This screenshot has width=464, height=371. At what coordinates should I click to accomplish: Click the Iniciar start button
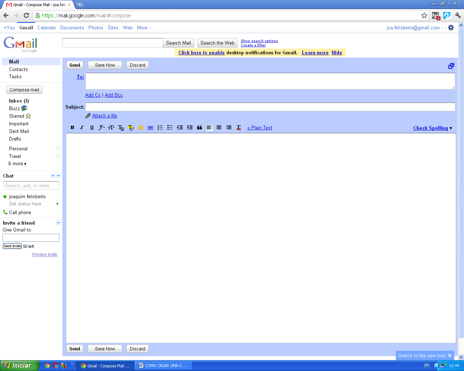coord(20,366)
